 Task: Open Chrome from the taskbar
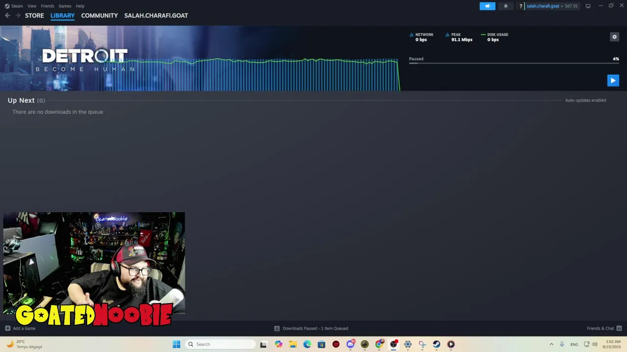pyautogui.click(x=379, y=344)
